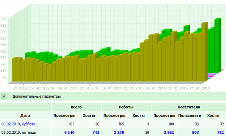Open the 06.02.2010, суббота link

[18, 124]
